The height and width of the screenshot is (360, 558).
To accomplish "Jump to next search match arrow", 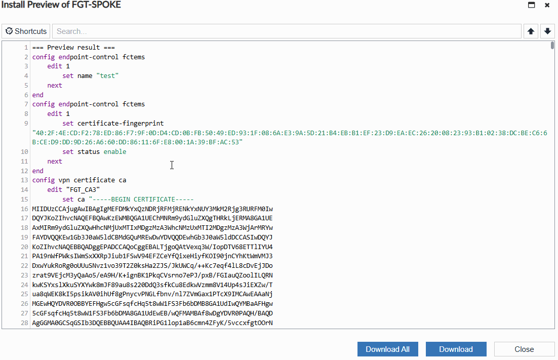I will (547, 31).
